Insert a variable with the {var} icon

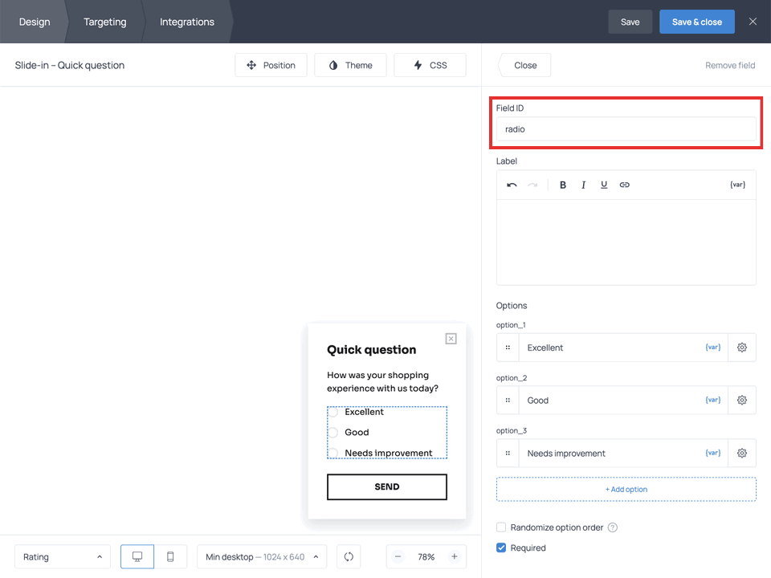click(x=736, y=184)
